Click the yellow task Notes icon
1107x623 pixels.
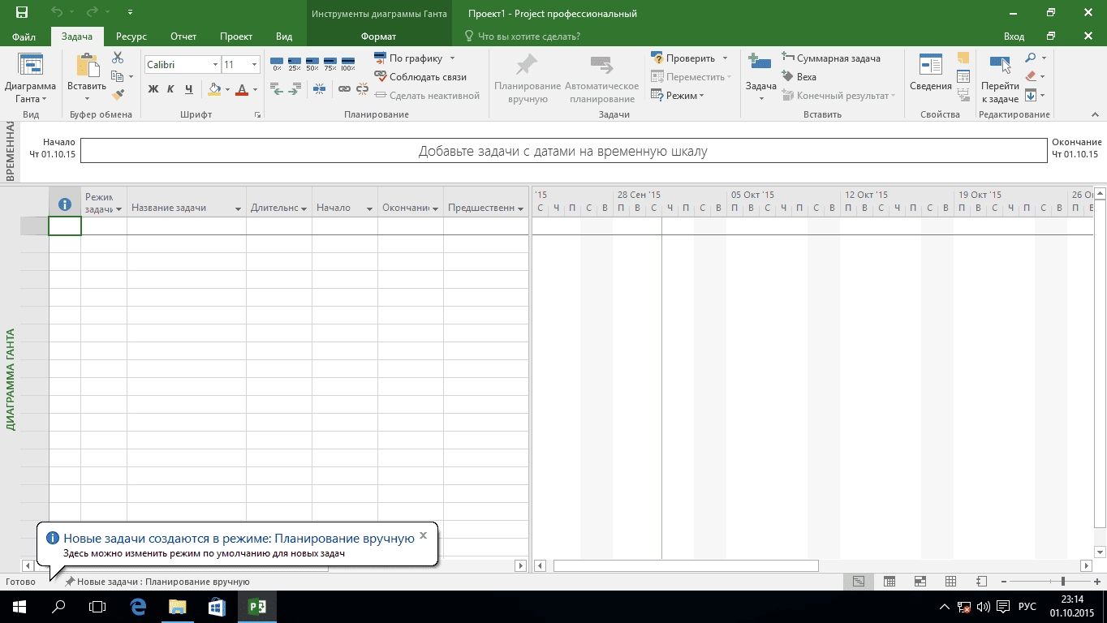(x=963, y=58)
